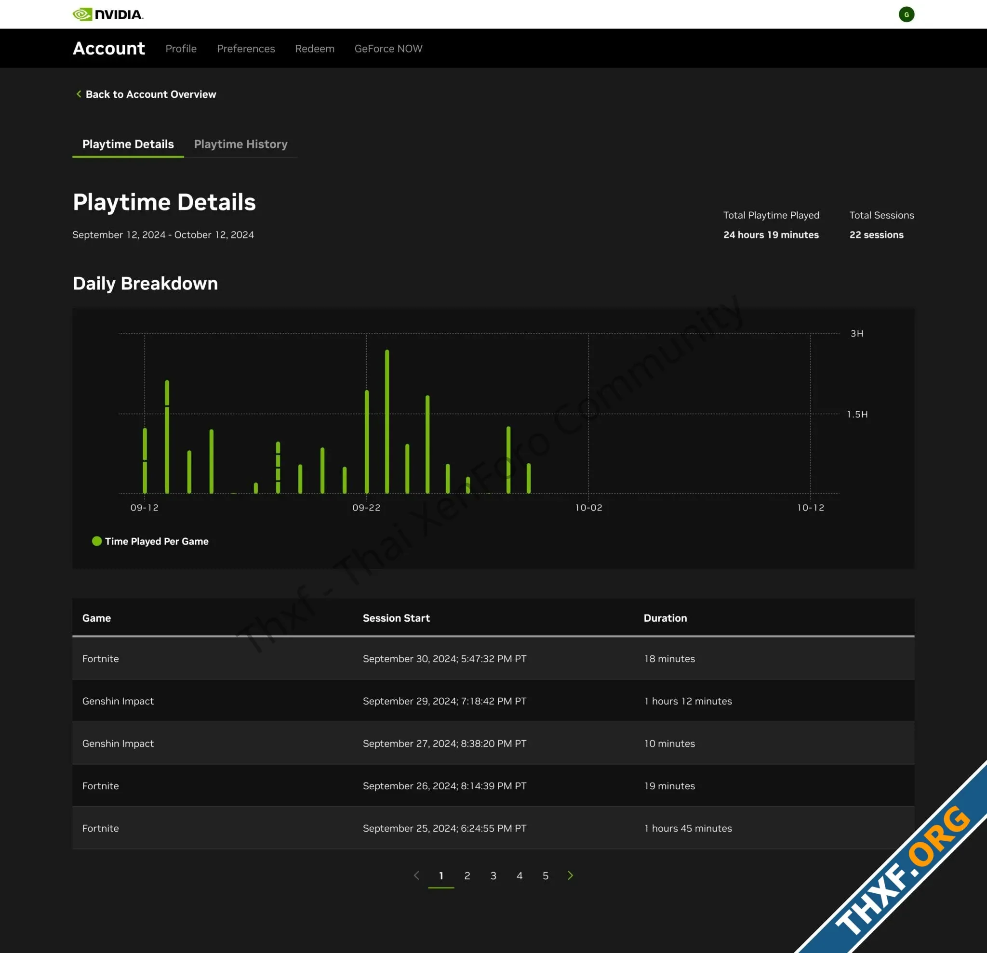Click green legend dot for Time Played

[97, 541]
